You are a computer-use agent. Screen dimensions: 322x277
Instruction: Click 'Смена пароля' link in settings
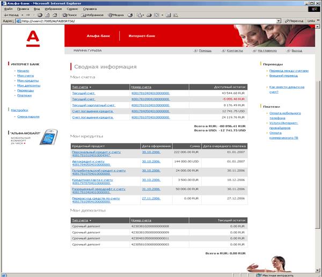(27, 116)
